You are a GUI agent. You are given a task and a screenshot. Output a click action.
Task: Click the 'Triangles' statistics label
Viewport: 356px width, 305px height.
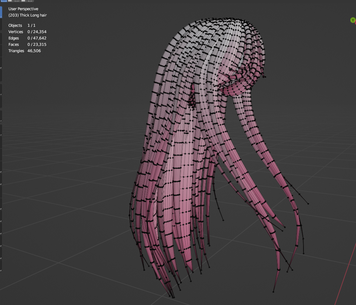[x=16, y=51]
